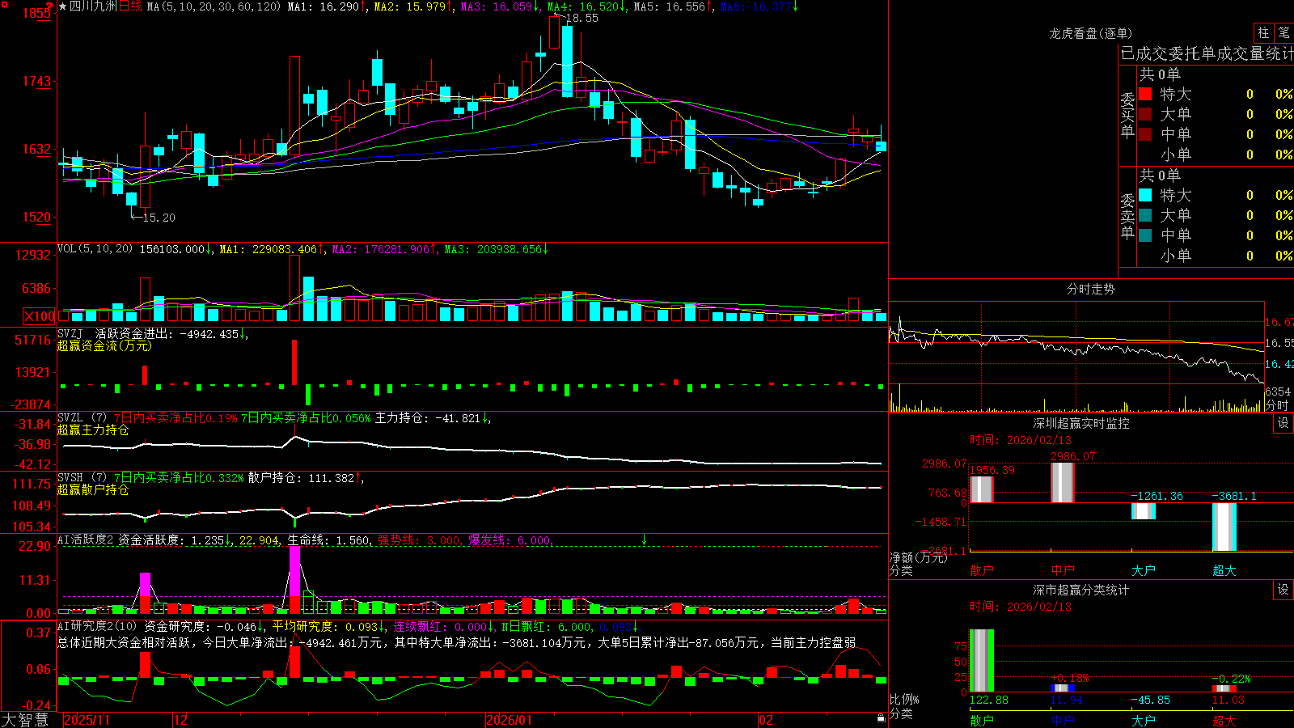The image size is (1294, 728).
Task: Open VOL(5,10,20) indicator parameters
Action: 95,249
